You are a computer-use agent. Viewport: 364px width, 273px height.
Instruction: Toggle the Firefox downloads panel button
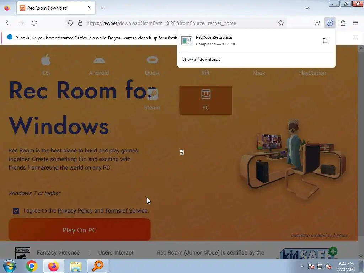point(330,23)
